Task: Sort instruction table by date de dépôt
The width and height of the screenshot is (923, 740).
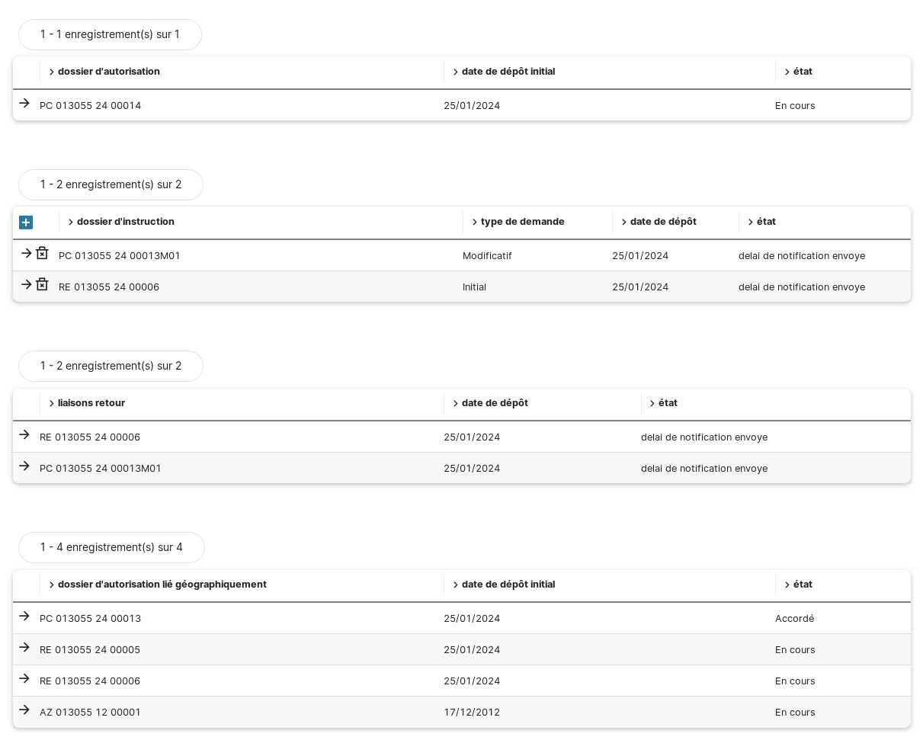Action: (x=662, y=222)
